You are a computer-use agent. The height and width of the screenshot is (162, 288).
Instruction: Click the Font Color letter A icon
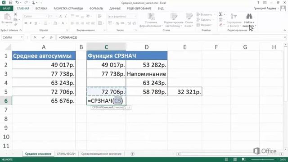(x=63, y=23)
